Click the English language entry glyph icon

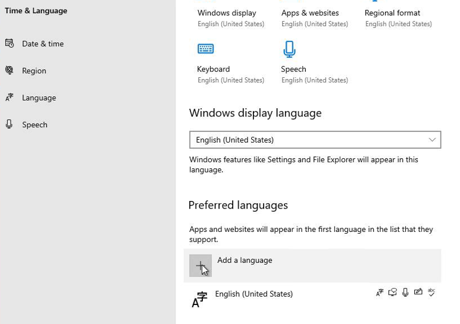tap(199, 300)
